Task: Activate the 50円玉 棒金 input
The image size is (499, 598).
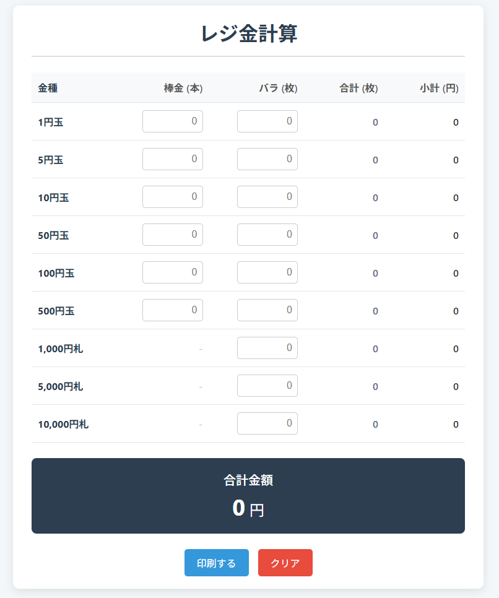Action: [x=173, y=235]
